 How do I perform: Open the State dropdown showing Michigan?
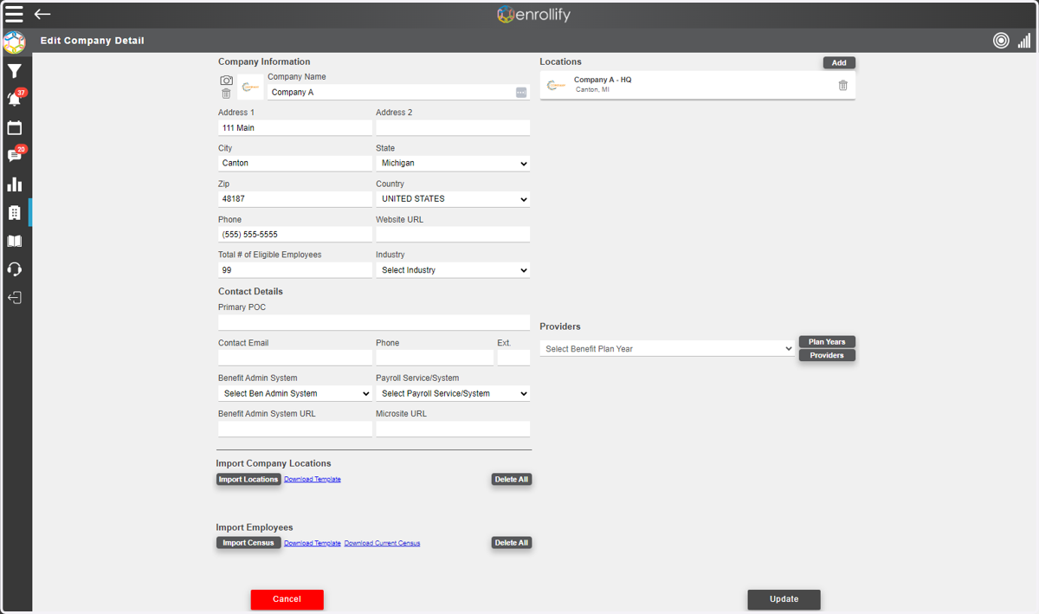point(453,163)
